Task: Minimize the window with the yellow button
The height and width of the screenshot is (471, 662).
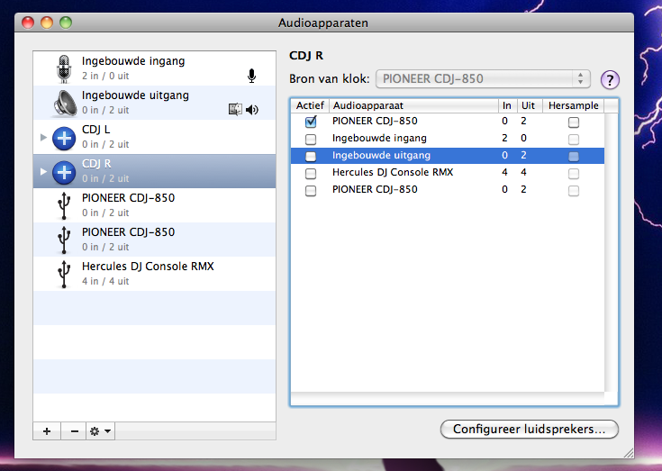Action: (47, 23)
